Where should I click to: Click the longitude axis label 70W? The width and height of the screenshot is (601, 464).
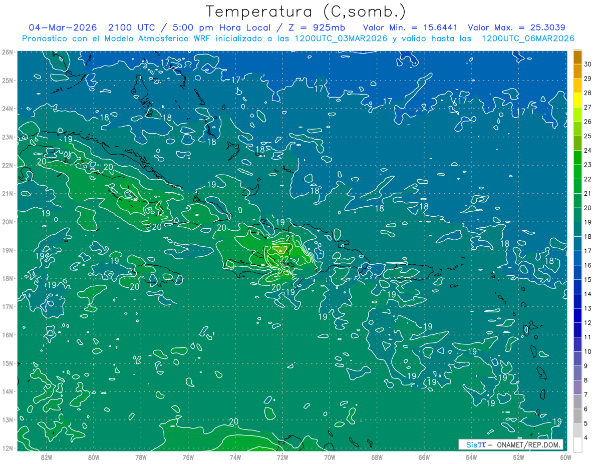[330, 456]
